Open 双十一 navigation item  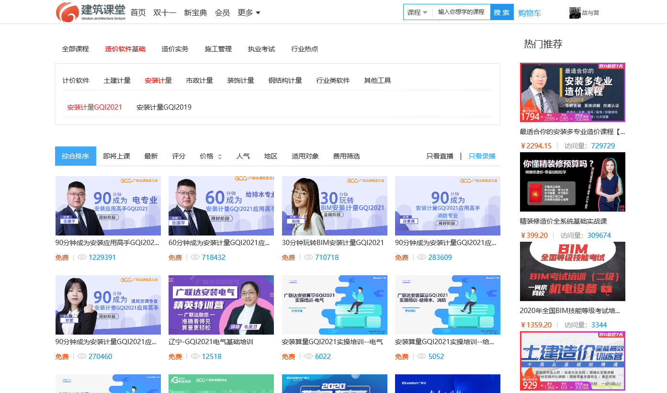(x=165, y=12)
